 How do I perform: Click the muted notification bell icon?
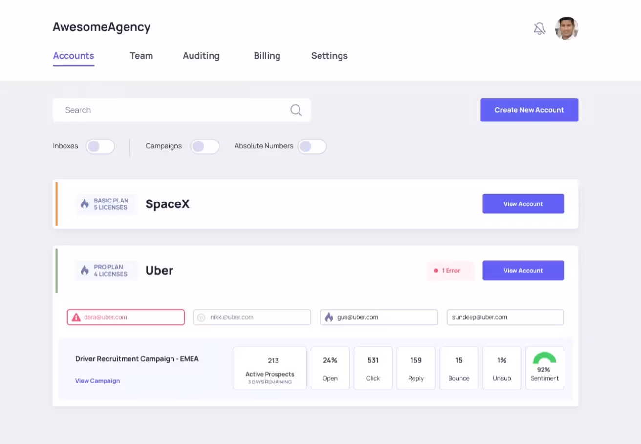(x=539, y=29)
